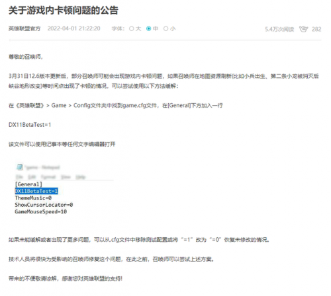The height and width of the screenshot is (296, 331).
Task: Click the Notepad file icon in the image
Action: [x=20, y=167]
